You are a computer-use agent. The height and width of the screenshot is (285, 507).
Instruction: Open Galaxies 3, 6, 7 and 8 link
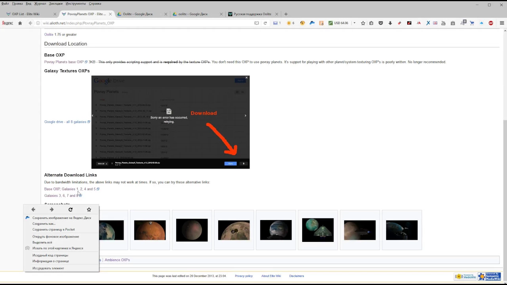click(62, 196)
